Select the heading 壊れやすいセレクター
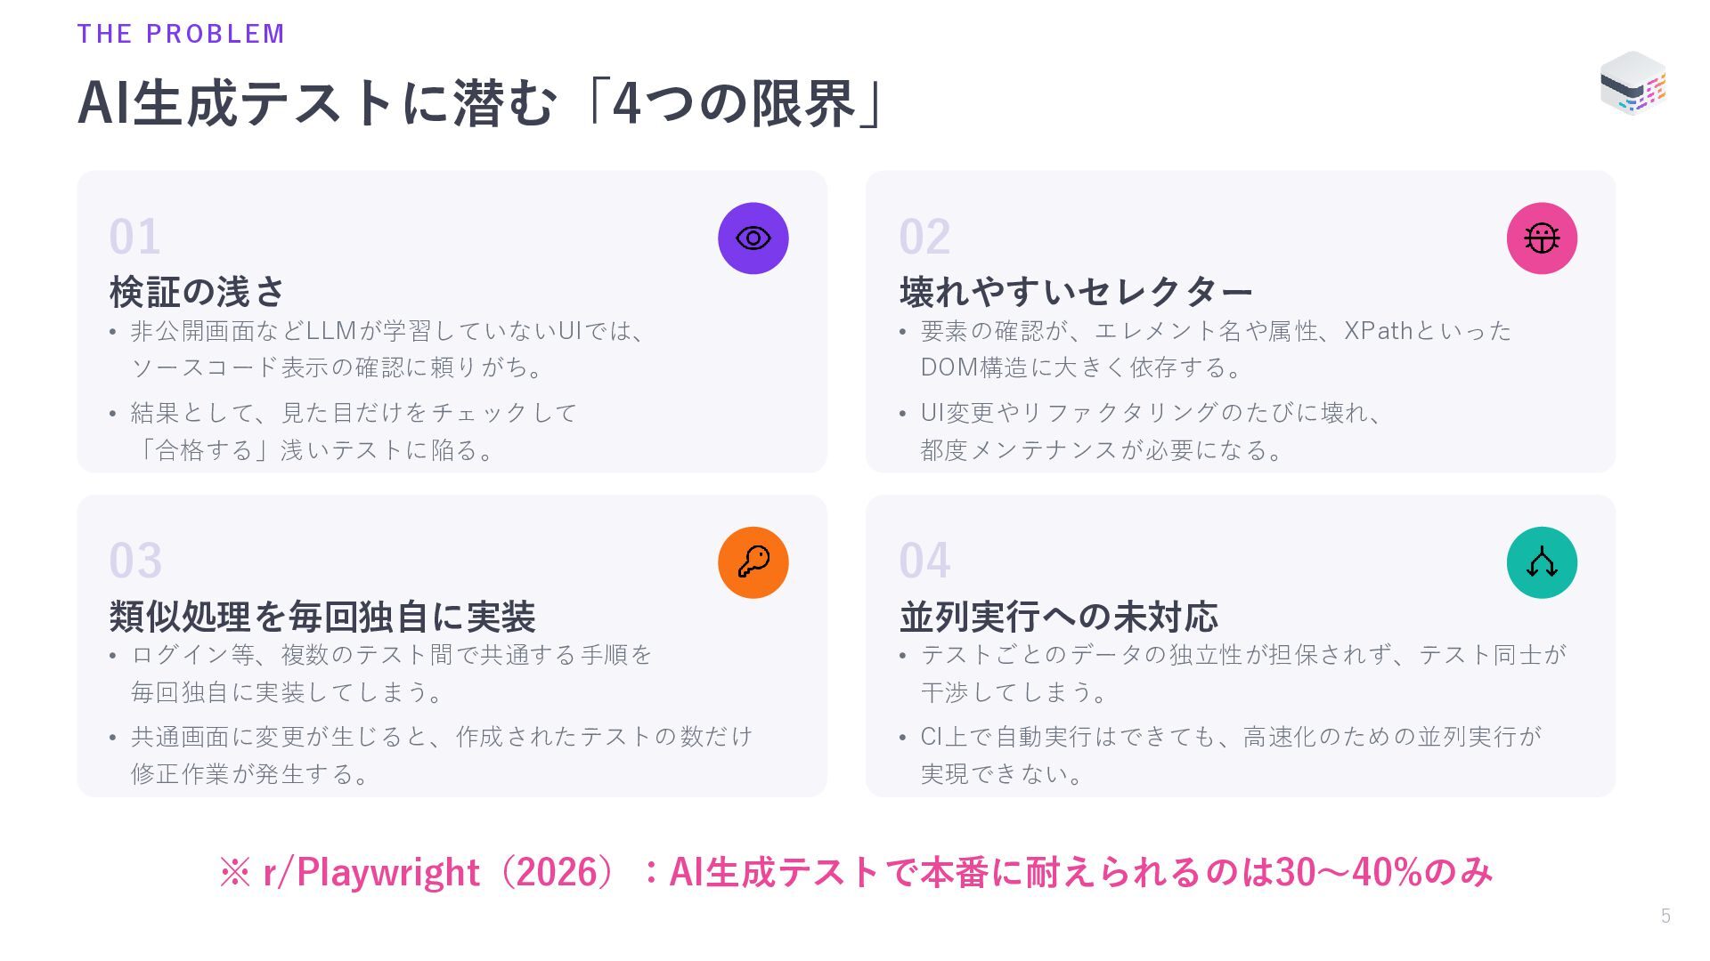The height and width of the screenshot is (961, 1710). [1076, 291]
